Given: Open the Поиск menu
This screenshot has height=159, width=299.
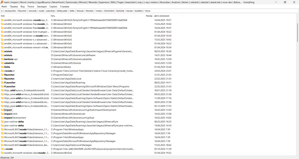Looking at the screenshot, I should [x=31, y=7].
